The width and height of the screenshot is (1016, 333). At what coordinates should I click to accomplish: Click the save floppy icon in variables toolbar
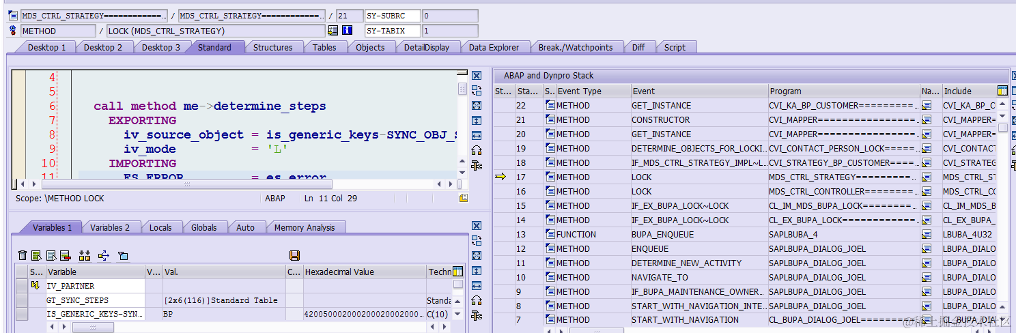(295, 255)
